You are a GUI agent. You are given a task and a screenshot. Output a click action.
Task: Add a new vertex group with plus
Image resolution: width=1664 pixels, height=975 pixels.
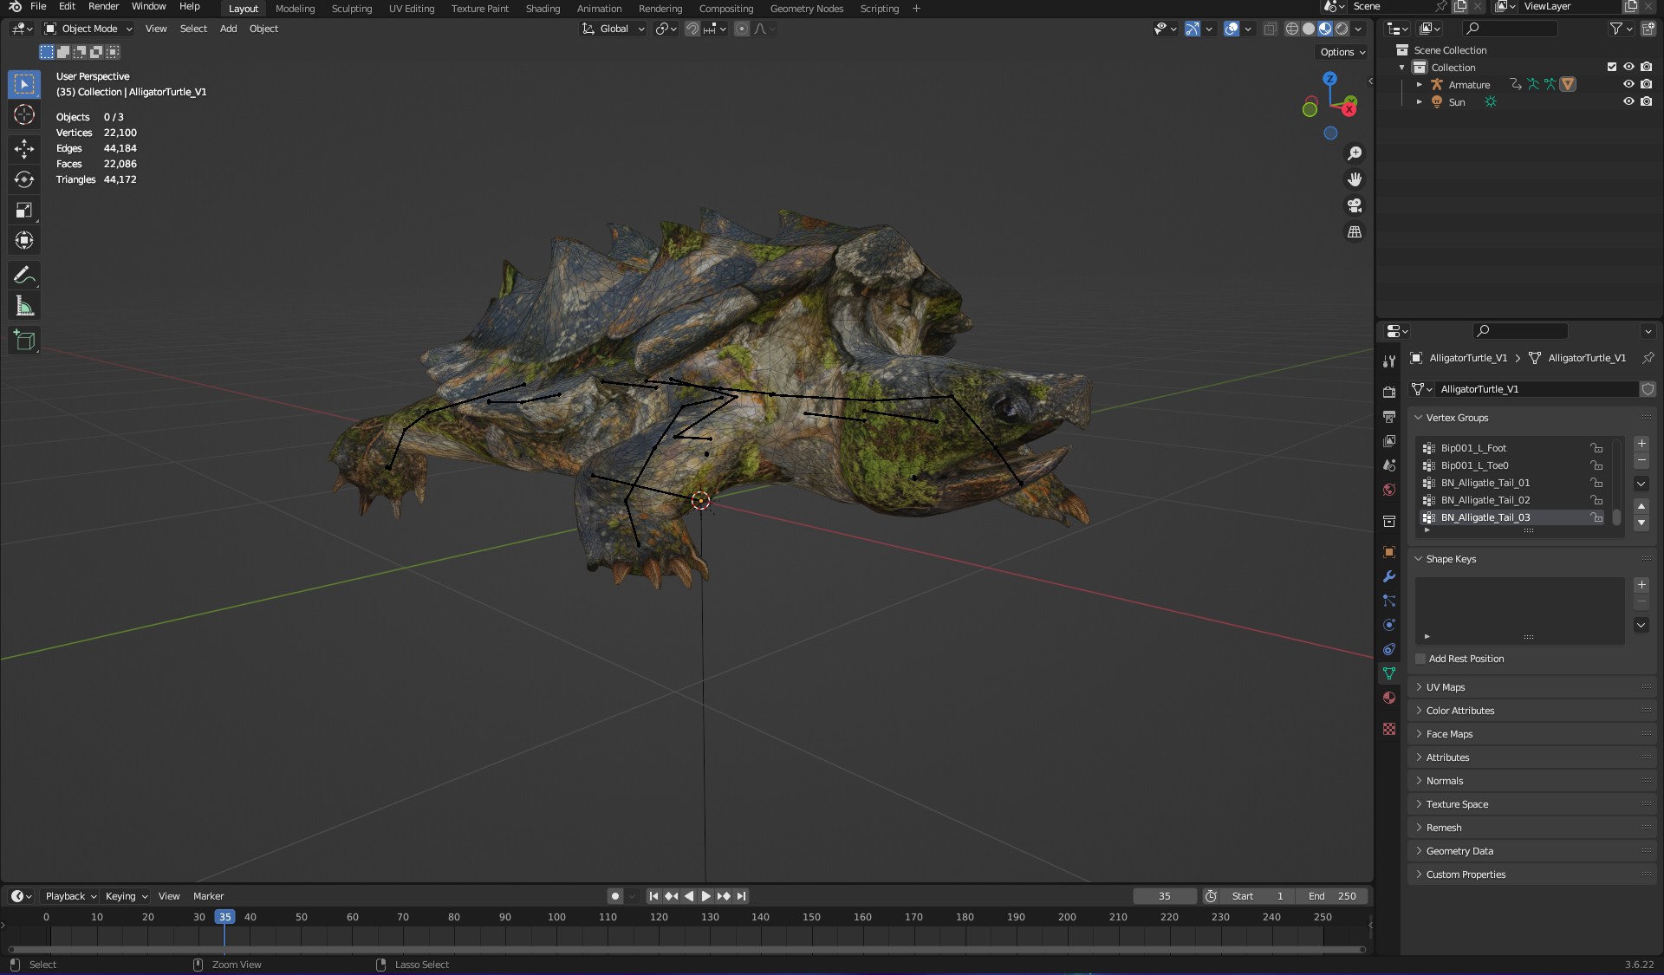coord(1641,444)
